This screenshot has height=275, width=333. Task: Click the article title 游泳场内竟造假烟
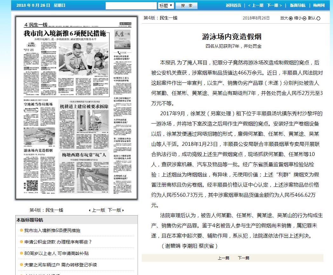coord(232,37)
